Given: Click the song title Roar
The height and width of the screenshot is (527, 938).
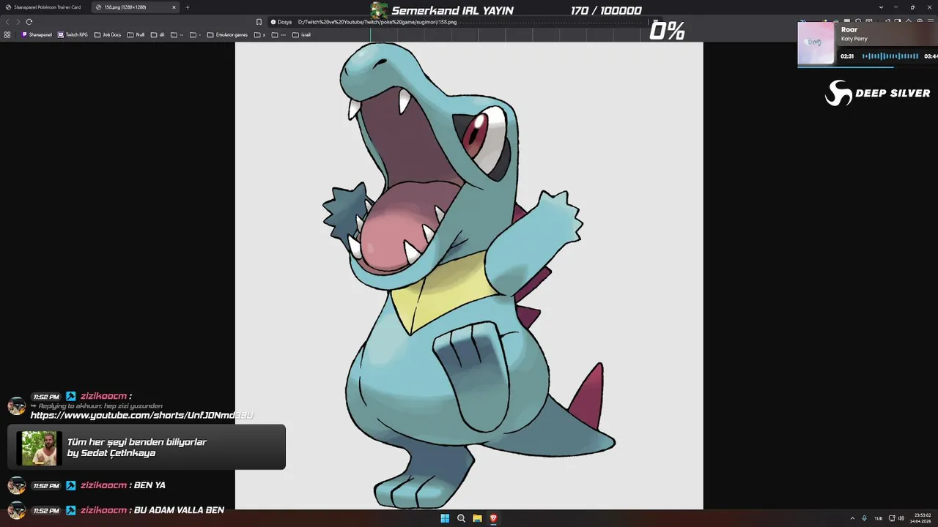Looking at the screenshot, I should coord(849,30).
